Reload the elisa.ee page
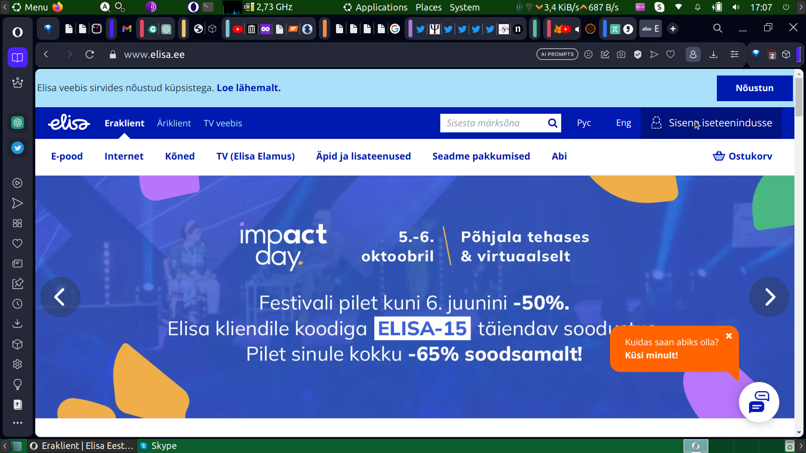Viewport: 806px width, 453px height. [90, 54]
